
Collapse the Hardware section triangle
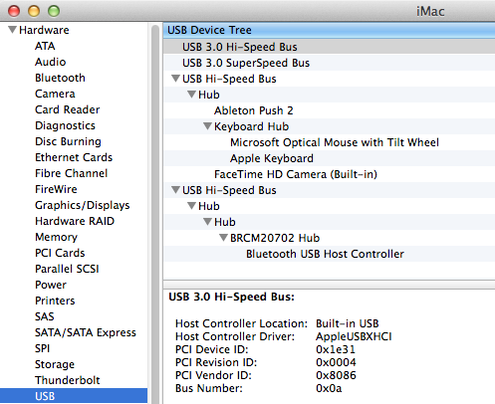pyautogui.click(x=13, y=30)
